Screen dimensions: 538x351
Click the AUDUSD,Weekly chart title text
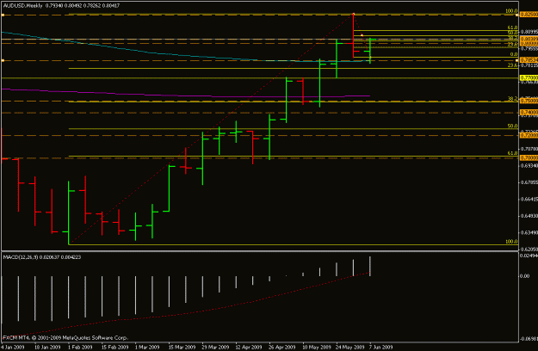22,5
